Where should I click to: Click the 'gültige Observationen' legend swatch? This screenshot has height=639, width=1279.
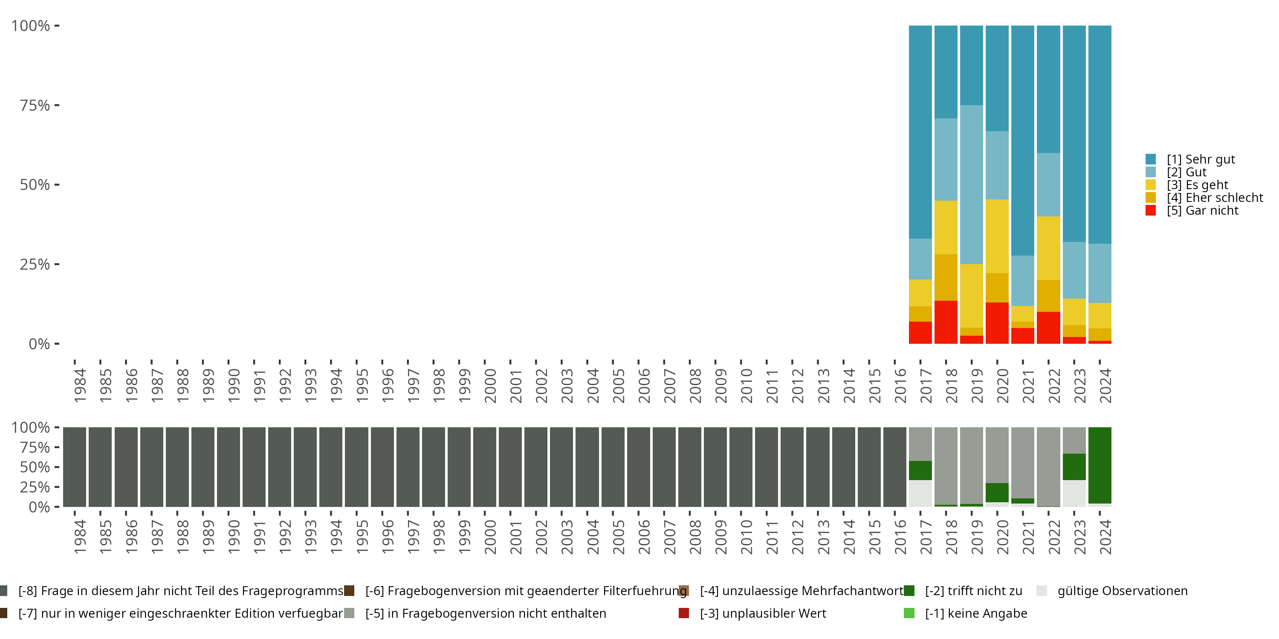(1042, 590)
